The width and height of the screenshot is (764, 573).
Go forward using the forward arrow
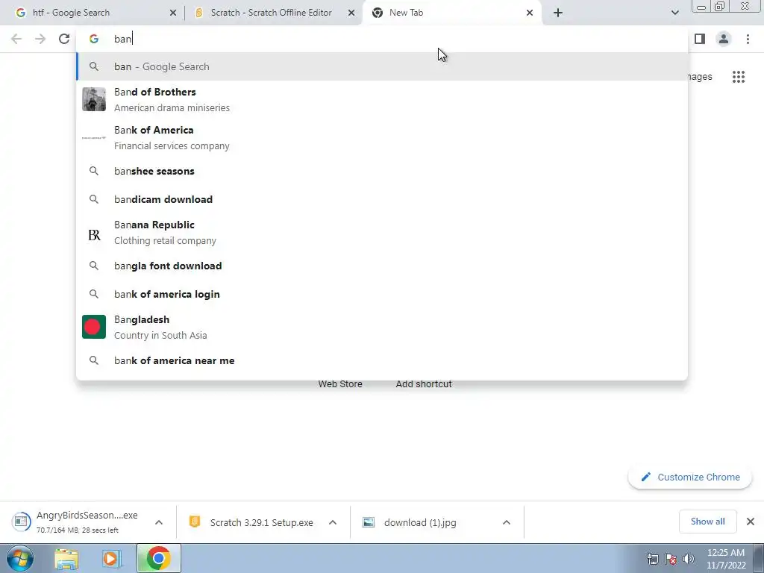pos(40,39)
